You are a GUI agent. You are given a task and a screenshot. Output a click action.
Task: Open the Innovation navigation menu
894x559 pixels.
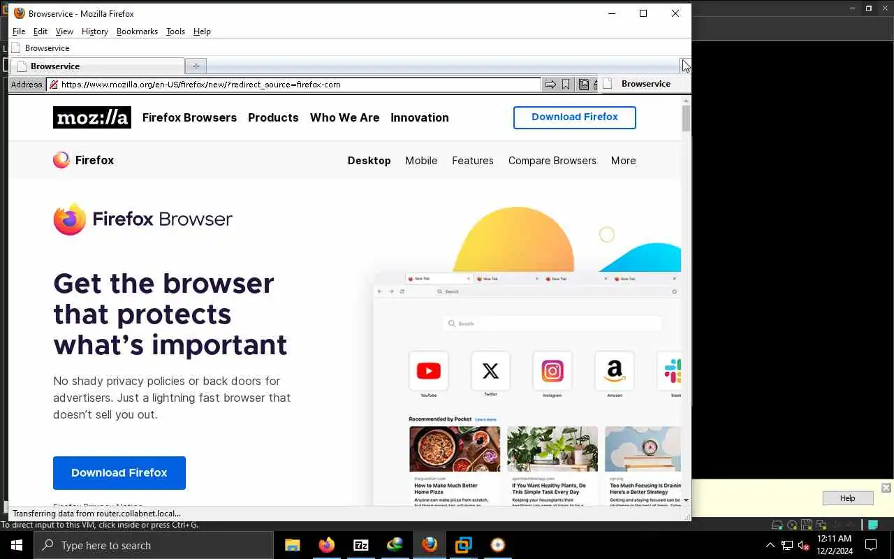pos(420,117)
